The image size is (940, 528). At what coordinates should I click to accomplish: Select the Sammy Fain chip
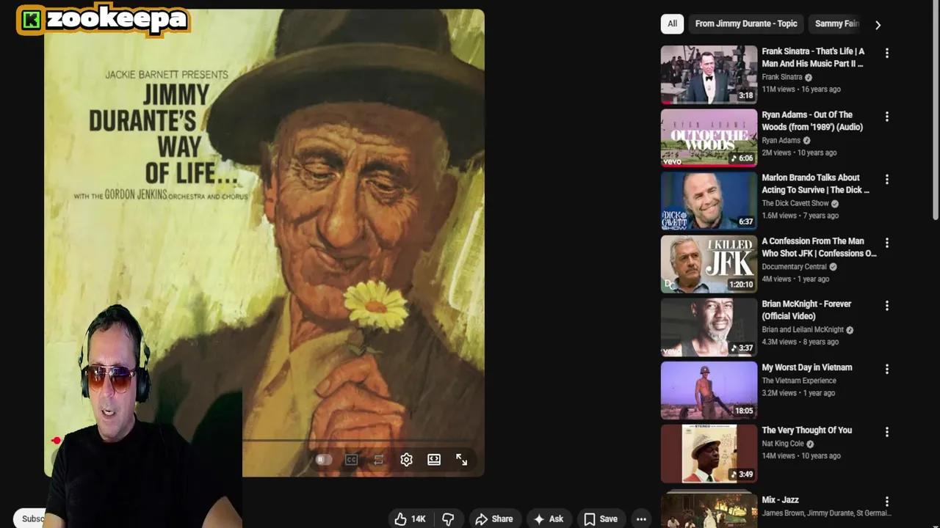[836, 23]
